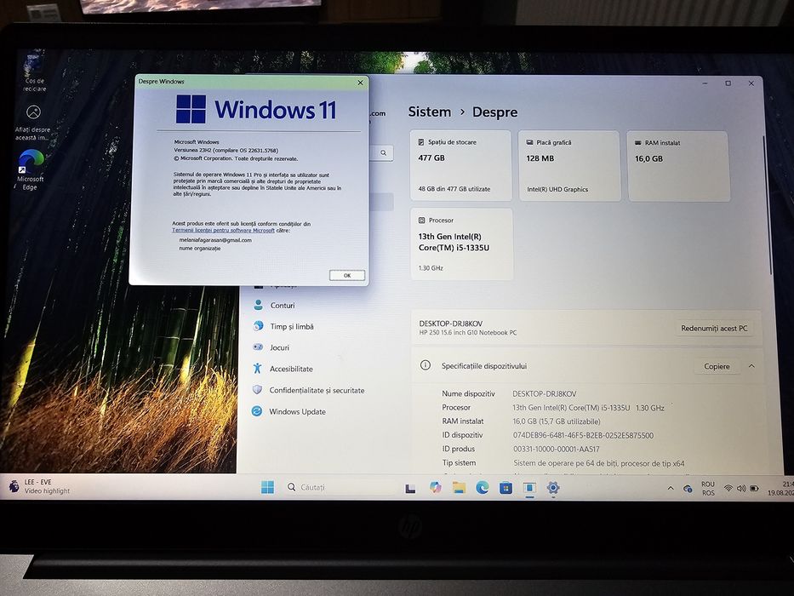
Task: Open the Microsoft Edge desktop shortcut
Action: 31,169
